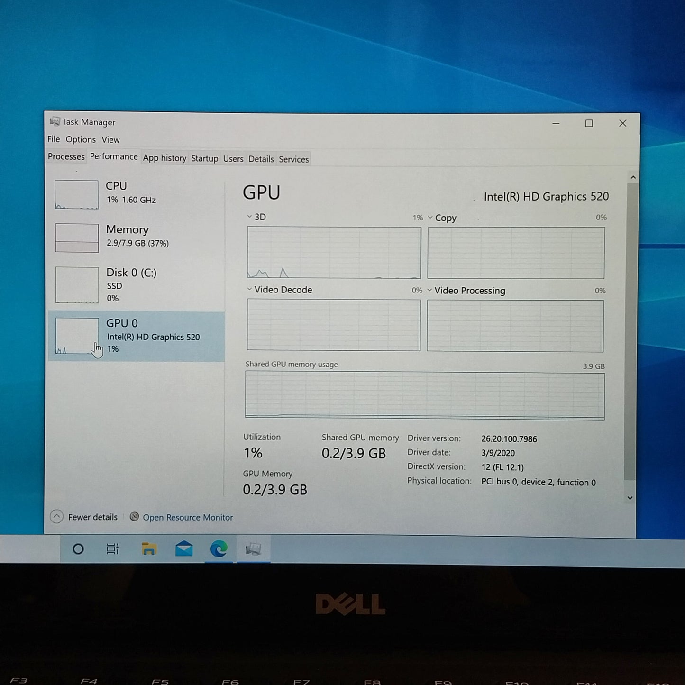This screenshot has width=685, height=685.
Task: Click the Memory mini graph thumbnail
Action: point(76,238)
